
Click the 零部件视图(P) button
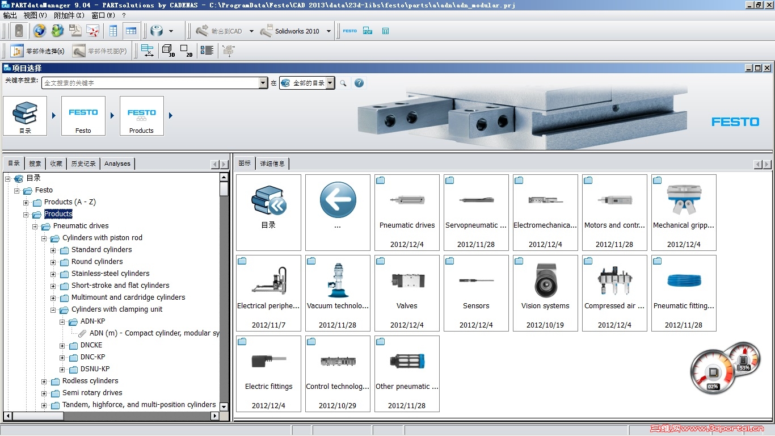point(100,51)
